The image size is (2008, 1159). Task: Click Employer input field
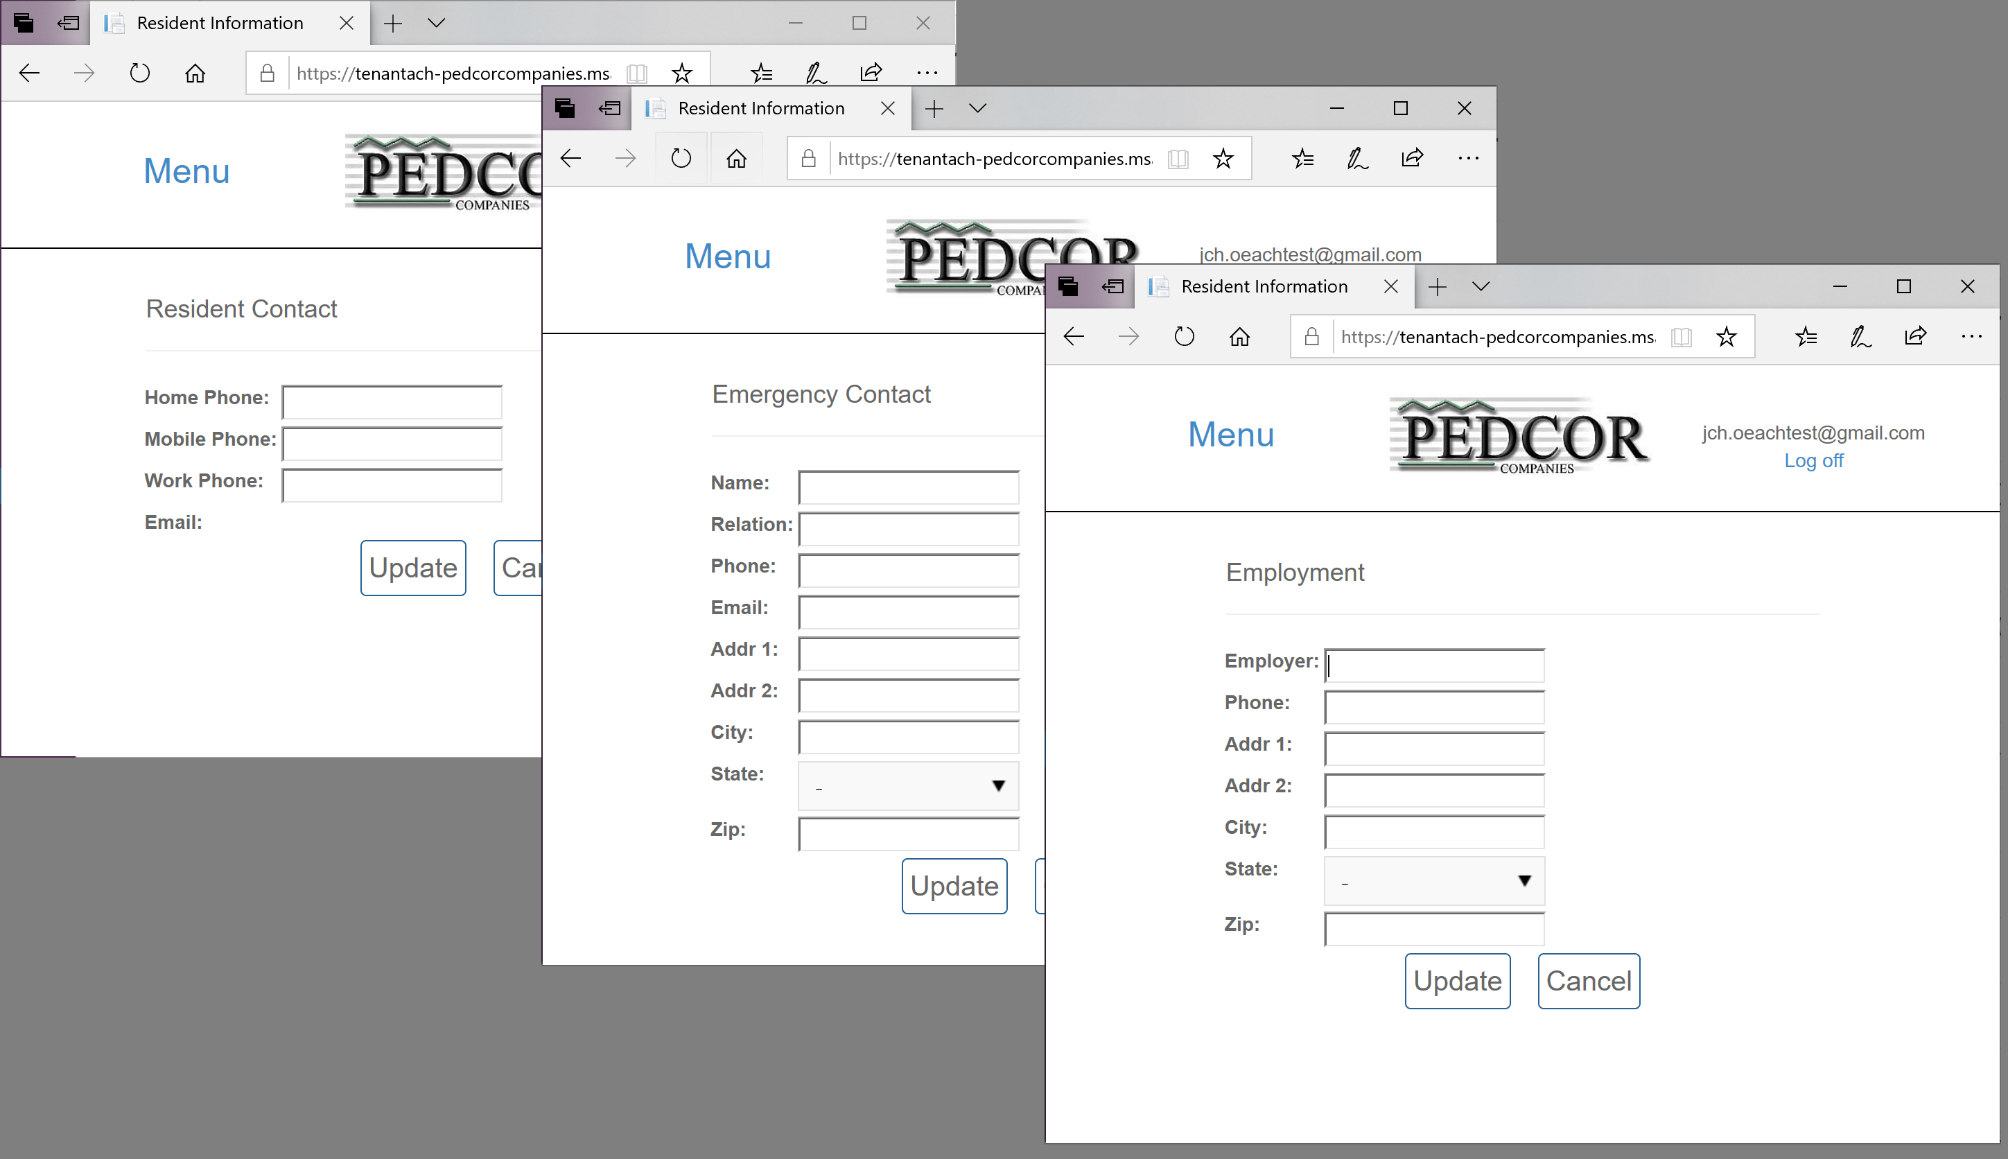(x=1434, y=665)
